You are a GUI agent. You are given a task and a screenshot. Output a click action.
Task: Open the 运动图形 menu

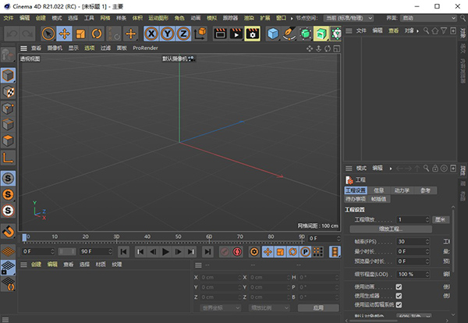click(x=158, y=18)
